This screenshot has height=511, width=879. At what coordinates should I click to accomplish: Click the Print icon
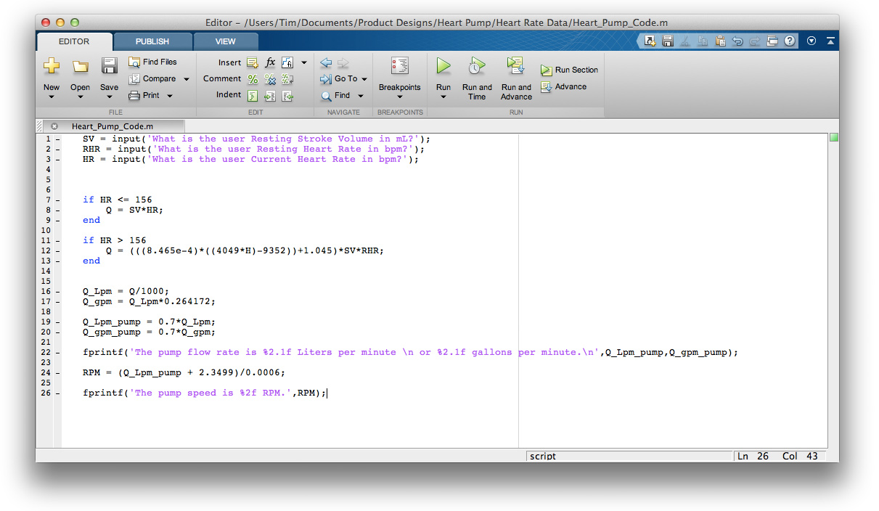[x=134, y=95]
